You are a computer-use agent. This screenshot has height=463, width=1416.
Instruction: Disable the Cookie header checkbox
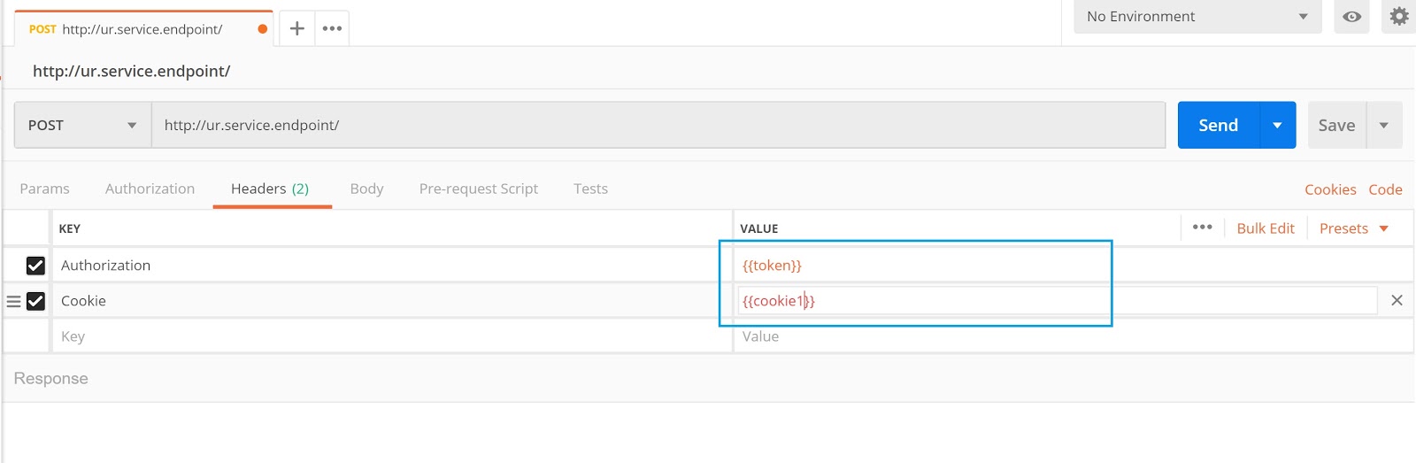pyautogui.click(x=35, y=302)
